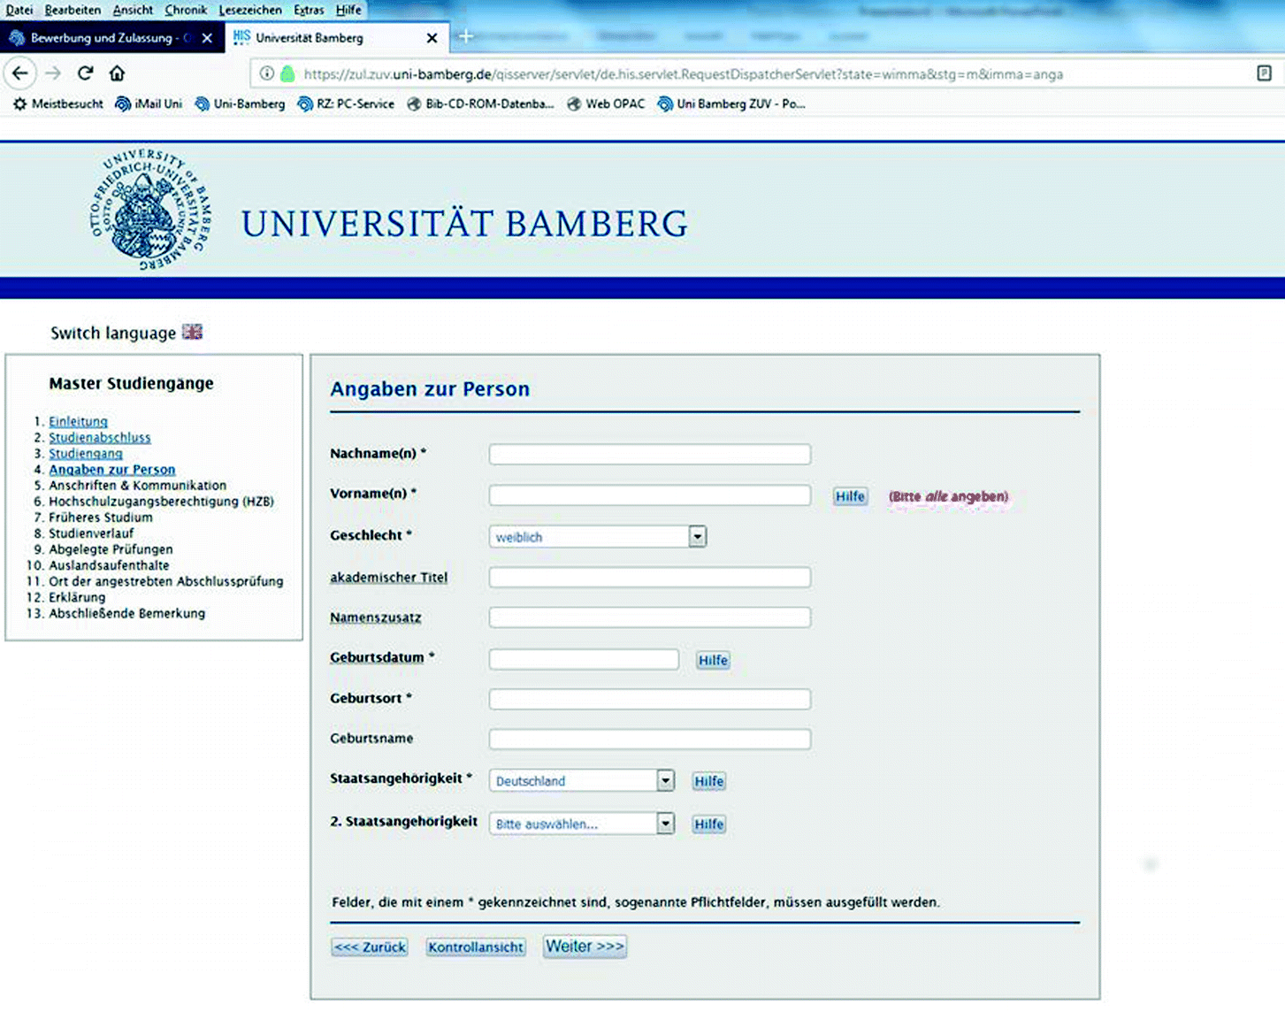Open Uni-Bamberg bookmark
This screenshot has width=1285, height=1012.
click(240, 103)
